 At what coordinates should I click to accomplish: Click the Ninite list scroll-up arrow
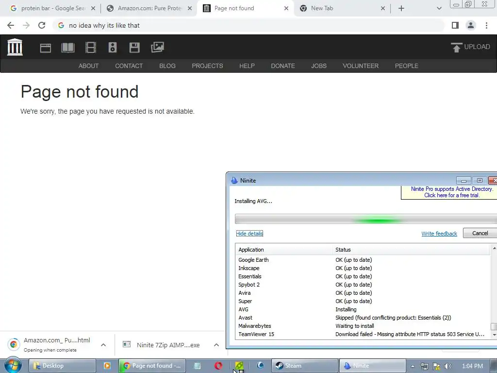point(494,249)
